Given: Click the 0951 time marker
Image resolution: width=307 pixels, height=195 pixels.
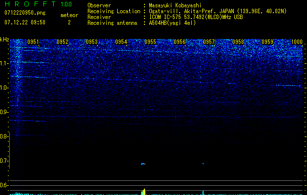Looking at the screenshot, I should click(33, 42).
